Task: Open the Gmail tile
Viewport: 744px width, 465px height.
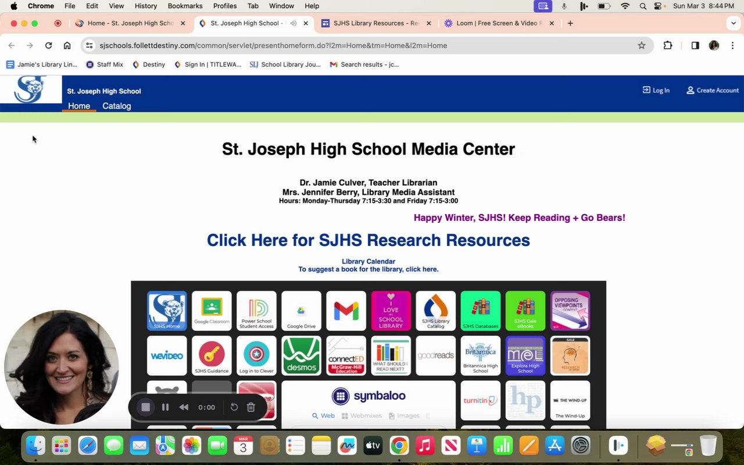Action: (x=346, y=311)
